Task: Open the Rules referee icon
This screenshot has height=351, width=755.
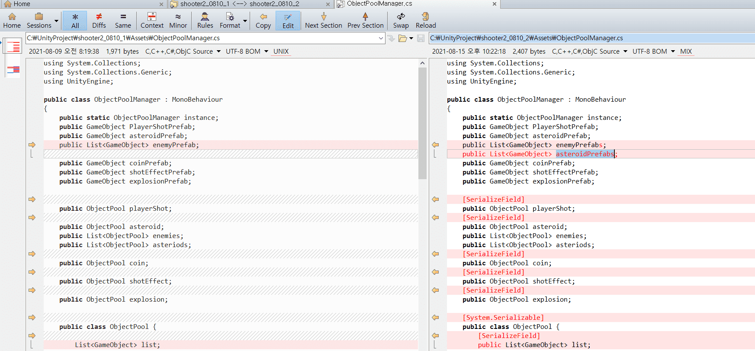Action: point(205,17)
